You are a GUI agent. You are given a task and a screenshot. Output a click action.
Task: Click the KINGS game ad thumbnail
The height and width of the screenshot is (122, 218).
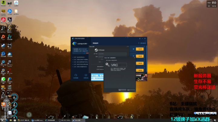(141, 77)
